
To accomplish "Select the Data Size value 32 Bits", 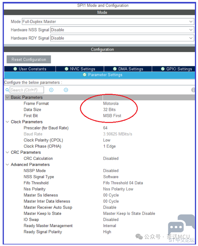I will pyautogui.click(x=109, y=110).
